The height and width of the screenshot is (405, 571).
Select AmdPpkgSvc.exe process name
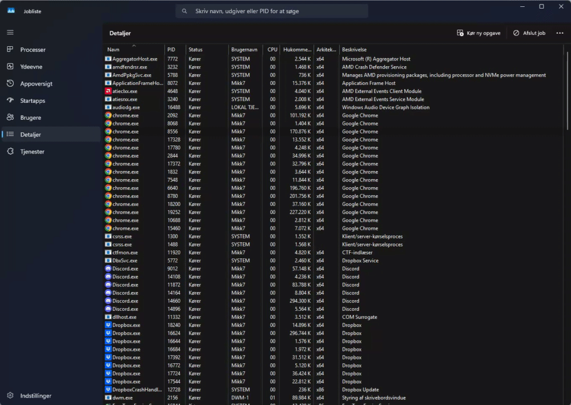[x=132, y=75]
